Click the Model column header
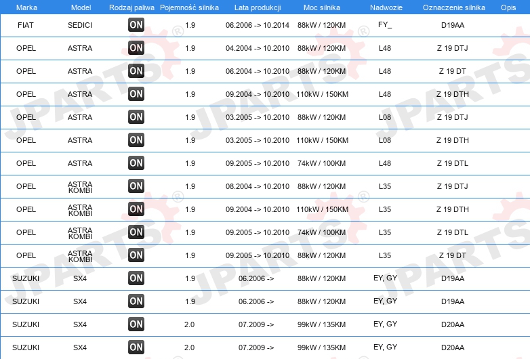The image size is (530, 359). click(81, 7)
